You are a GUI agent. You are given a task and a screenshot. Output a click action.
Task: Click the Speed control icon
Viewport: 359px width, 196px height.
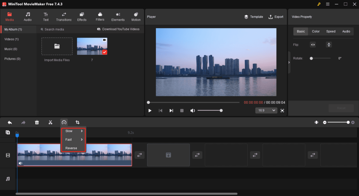pyautogui.click(x=64, y=122)
